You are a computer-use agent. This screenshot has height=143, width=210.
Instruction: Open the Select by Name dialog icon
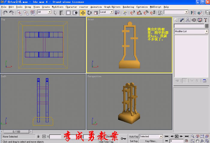point(61,13)
